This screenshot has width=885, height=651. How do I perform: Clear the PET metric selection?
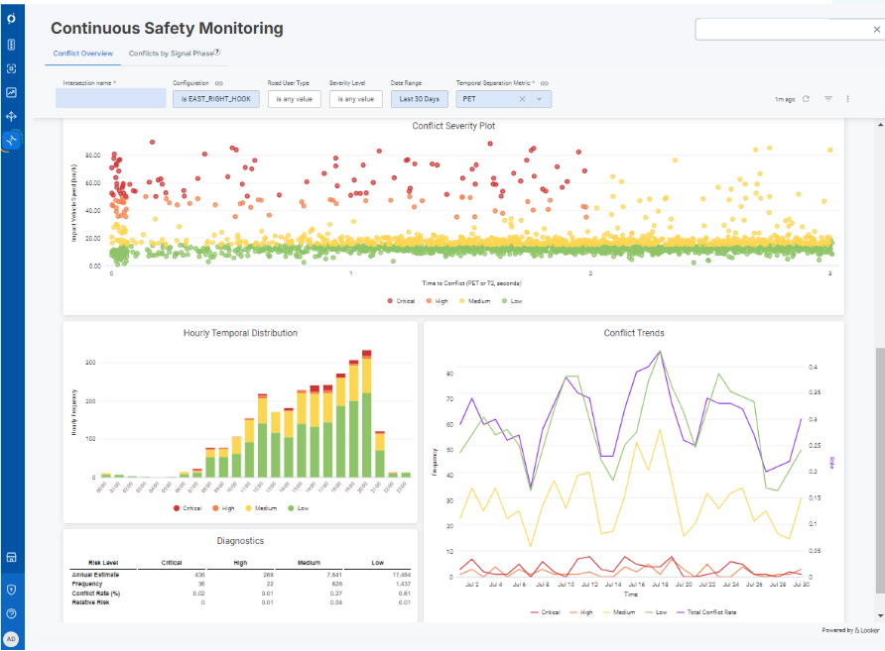pyautogui.click(x=522, y=99)
